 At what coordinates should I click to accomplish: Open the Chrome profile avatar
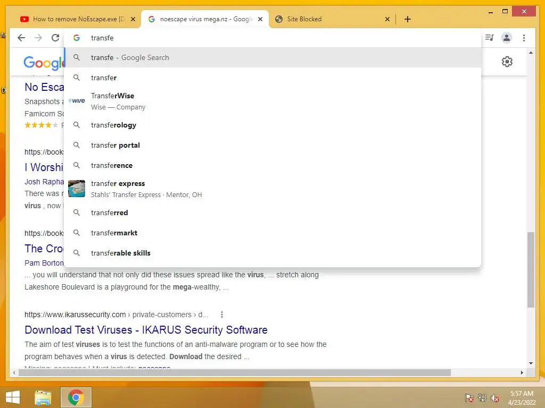click(507, 38)
